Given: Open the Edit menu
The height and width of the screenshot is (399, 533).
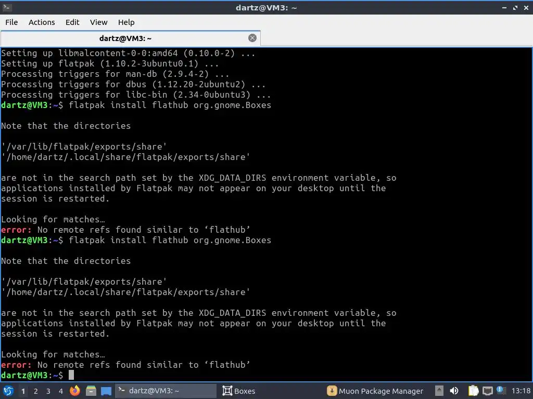Looking at the screenshot, I should click(72, 22).
